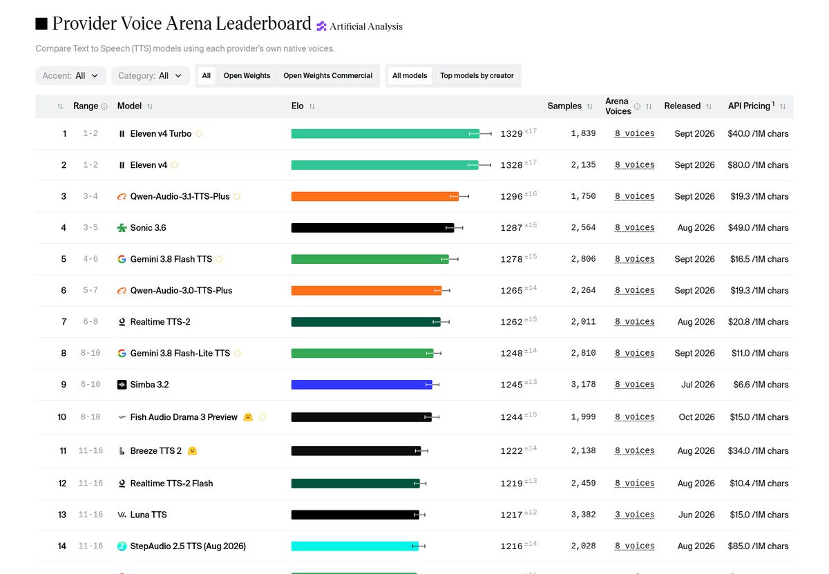The width and height of the screenshot is (829, 574).
Task: Click the Hugging Face emoji beside Breeze TTS 2
Action: [193, 451]
